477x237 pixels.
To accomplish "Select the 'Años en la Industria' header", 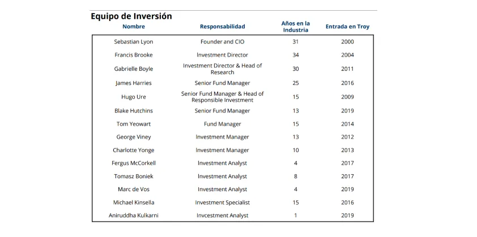I will pyautogui.click(x=295, y=27).
